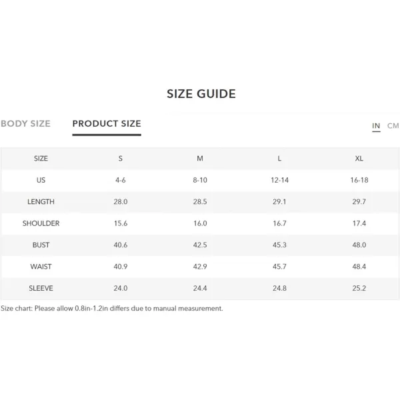Screen dimensions: 400x400
Task: Click the WAIST row label
Action: [41, 267]
